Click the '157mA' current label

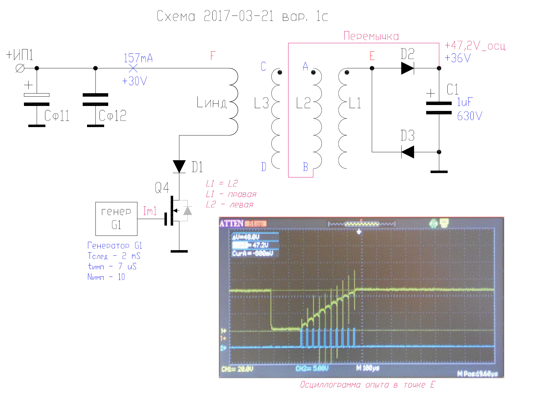pos(138,58)
